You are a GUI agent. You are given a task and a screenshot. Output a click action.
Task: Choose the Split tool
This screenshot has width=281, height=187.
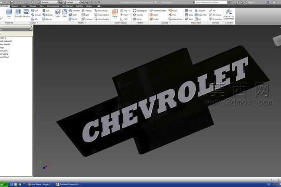[x=85, y=15]
